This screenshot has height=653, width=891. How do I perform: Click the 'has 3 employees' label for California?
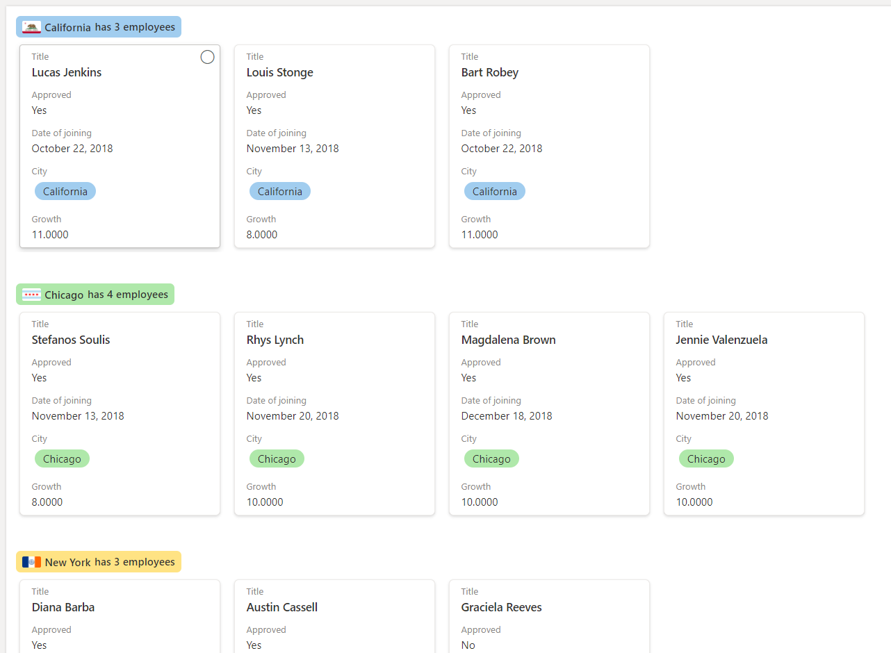(138, 26)
